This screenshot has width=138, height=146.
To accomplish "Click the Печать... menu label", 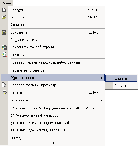I will pyautogui.click(x=18, y=92).
